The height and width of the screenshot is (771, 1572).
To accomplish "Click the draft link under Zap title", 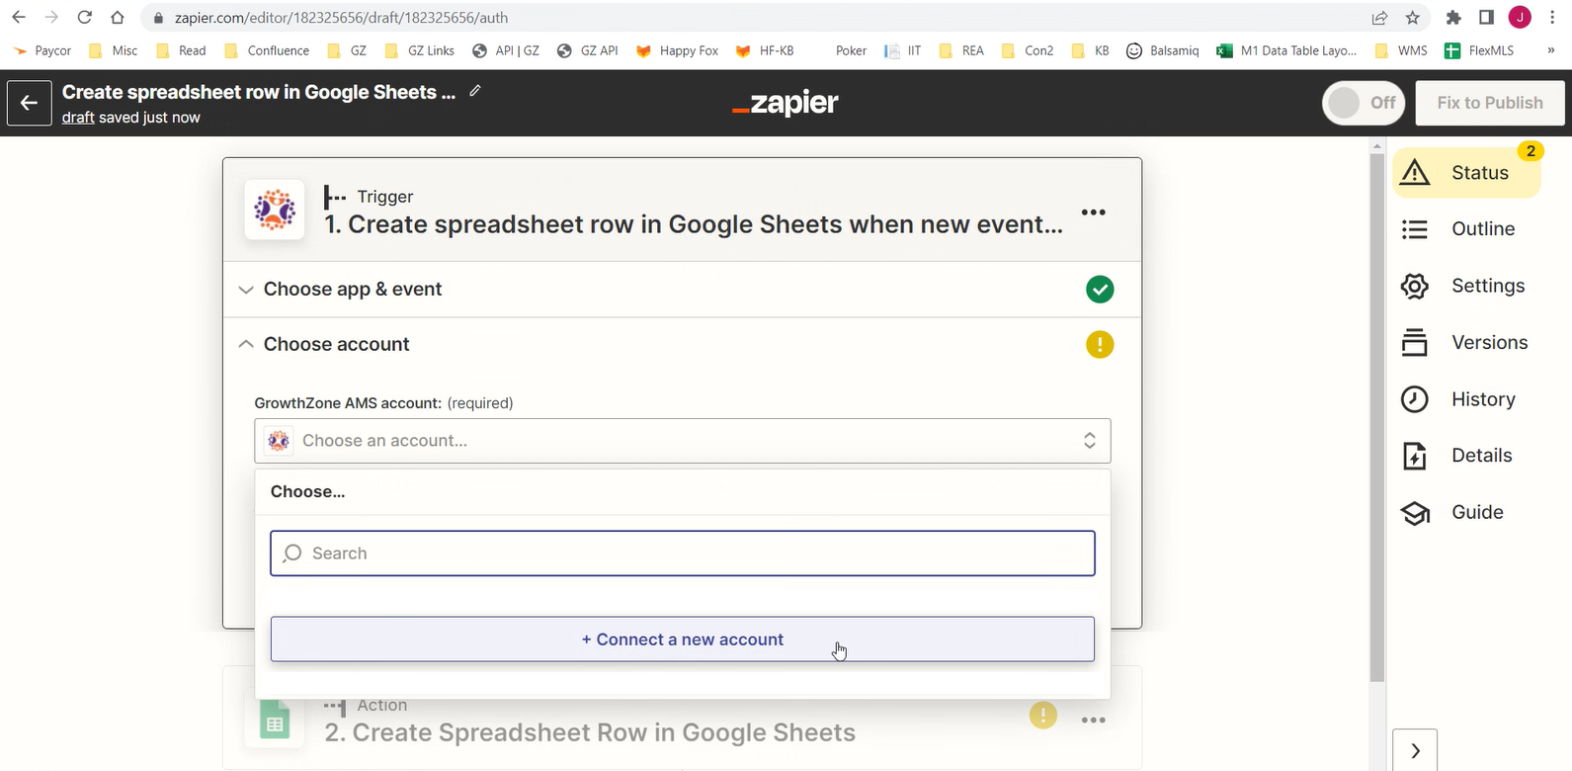I will [x=78, y=118].
